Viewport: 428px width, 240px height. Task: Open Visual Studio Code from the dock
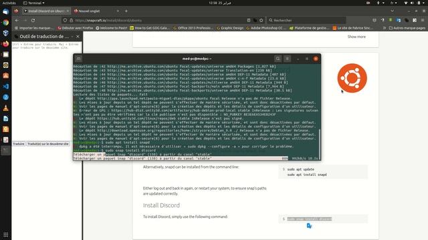[6, 87]
